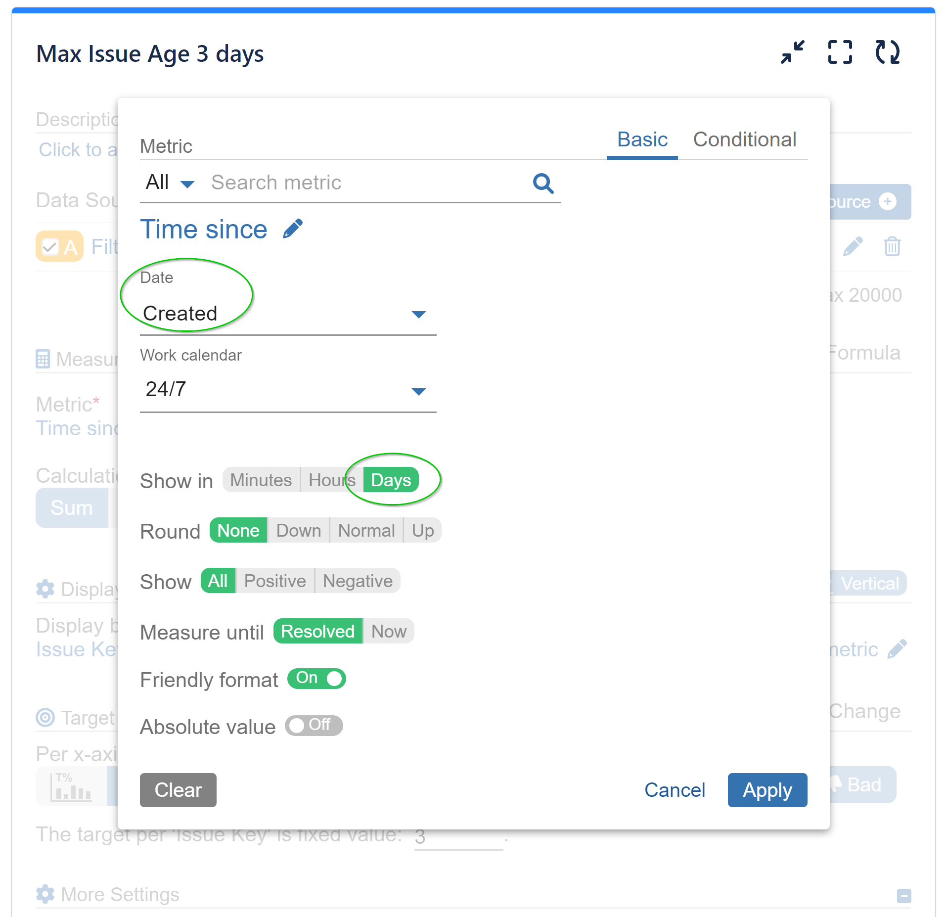The image size is (947, 917).
Task: Select the Basic tab
Action: [642, 140]
